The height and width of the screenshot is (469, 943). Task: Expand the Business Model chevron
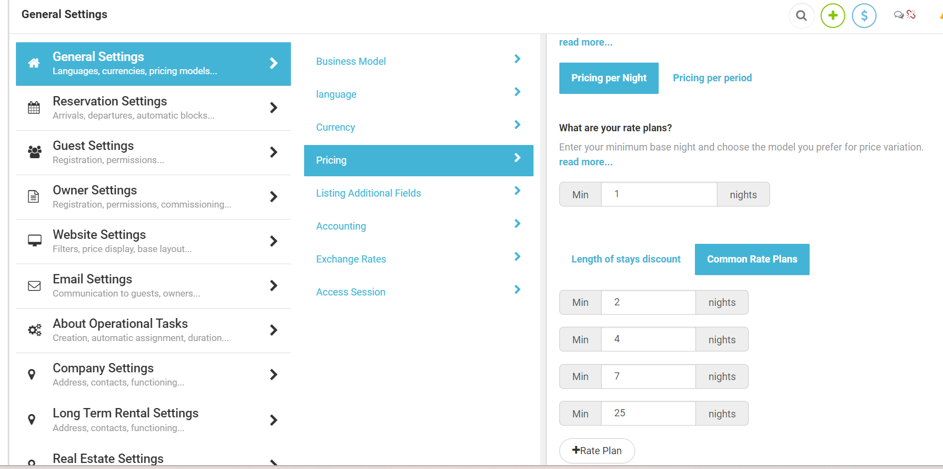click(x=517, y=59)
